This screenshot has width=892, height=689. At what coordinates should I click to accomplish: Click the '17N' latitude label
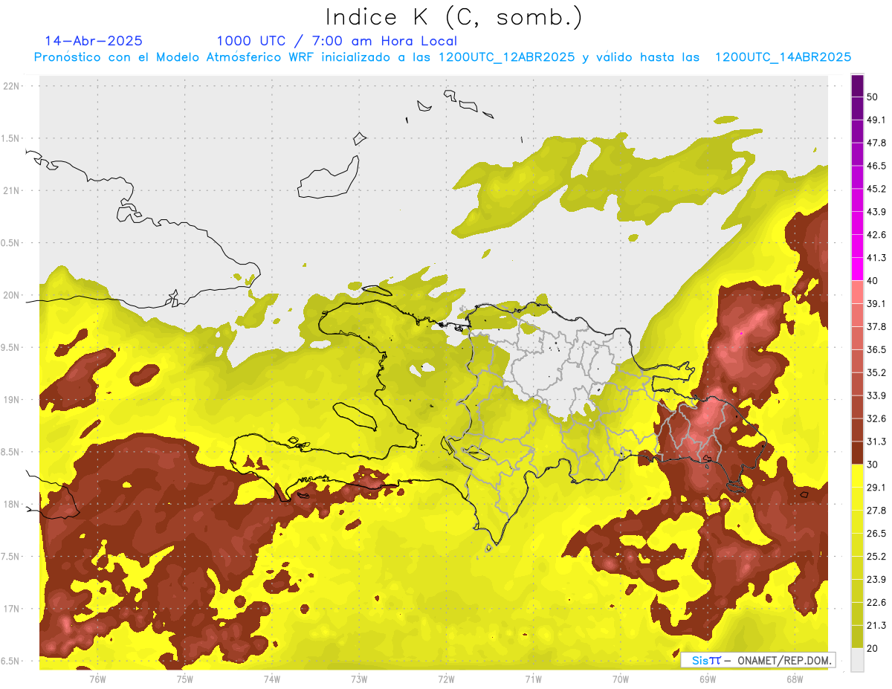[x=11, y=609]
